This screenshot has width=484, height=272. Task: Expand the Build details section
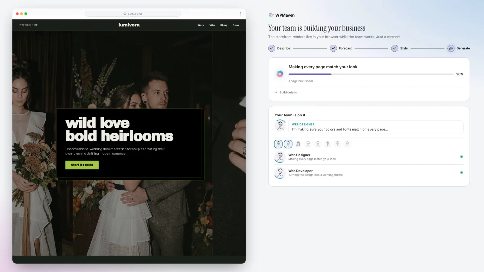click(286, 92)
